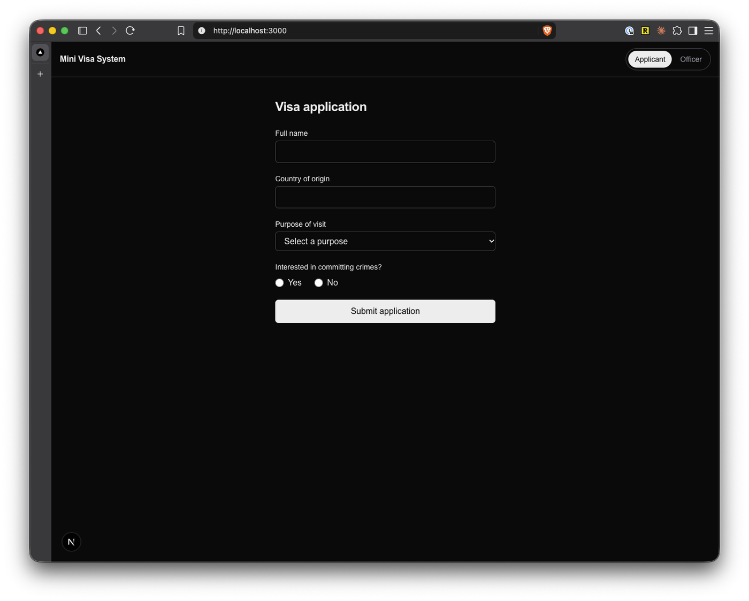Submit the visa application
This screenshot has width=749, height=601.
tap(385, 311)
